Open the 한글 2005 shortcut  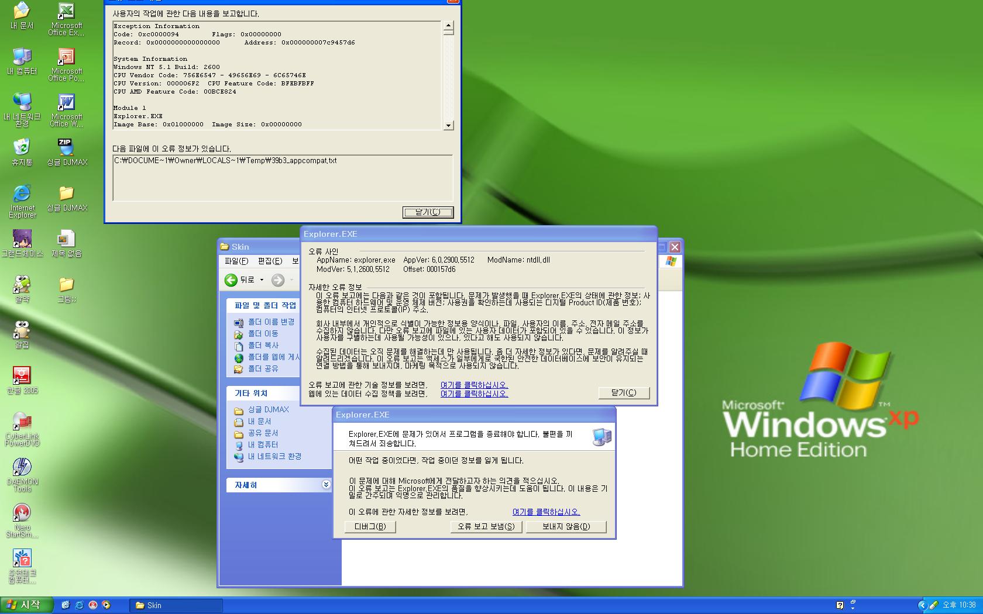coord(22,381)
